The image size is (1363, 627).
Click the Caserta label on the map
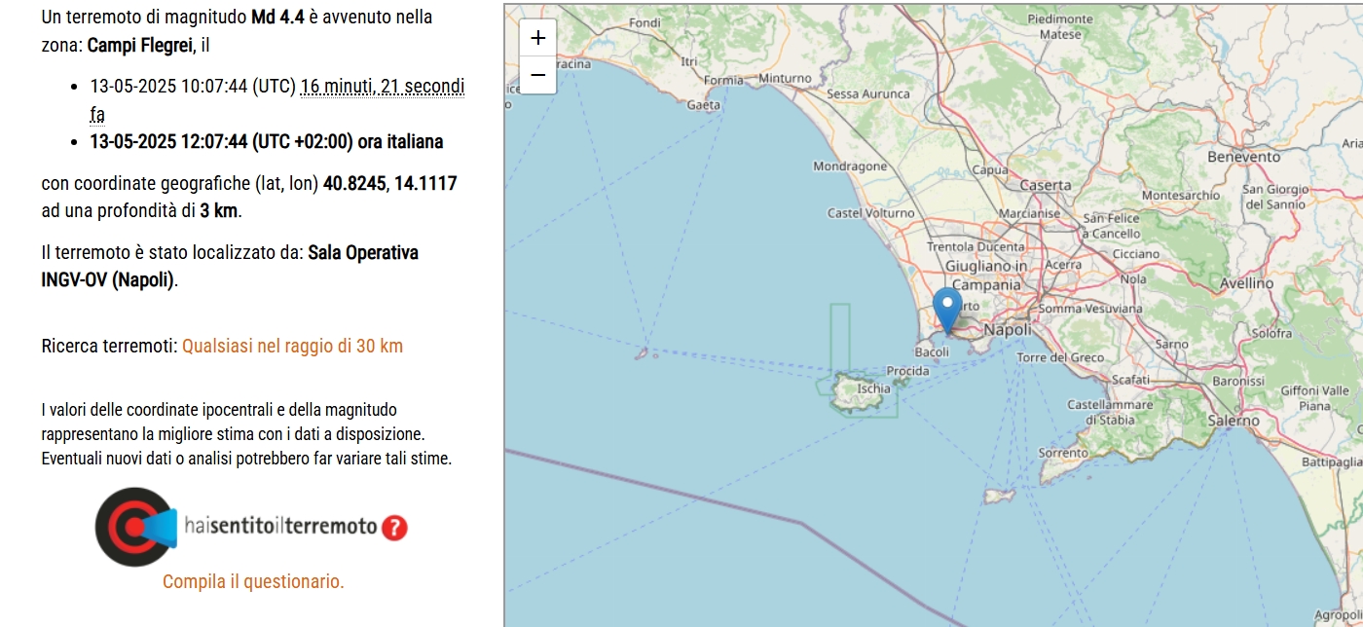point(1045,185)
